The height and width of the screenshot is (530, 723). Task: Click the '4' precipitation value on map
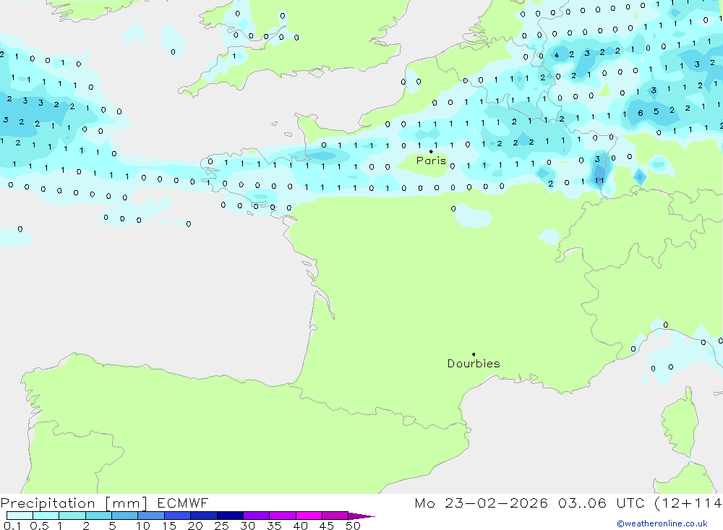tap(557, 56)
